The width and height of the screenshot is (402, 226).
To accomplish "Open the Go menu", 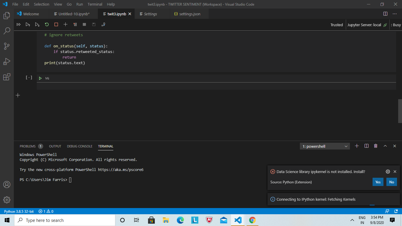I will point(69,4).
